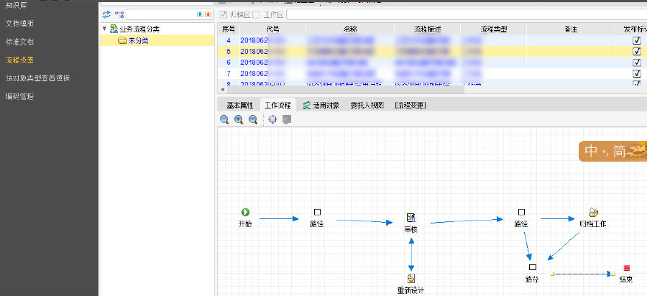This screenshot has width=647, height=296.
Task: Select the 审核 review node icon
Action: [410, 218]
